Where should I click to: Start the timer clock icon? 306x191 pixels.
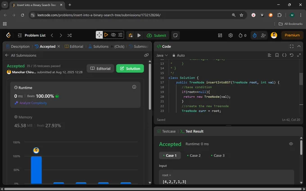click(x=255, y=35)
